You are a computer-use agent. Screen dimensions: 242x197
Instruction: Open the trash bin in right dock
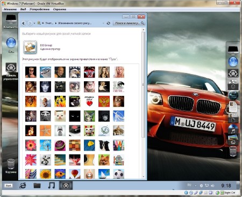233,152
